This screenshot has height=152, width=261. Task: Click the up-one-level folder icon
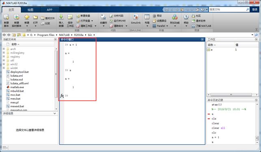[x=14, y=35]
